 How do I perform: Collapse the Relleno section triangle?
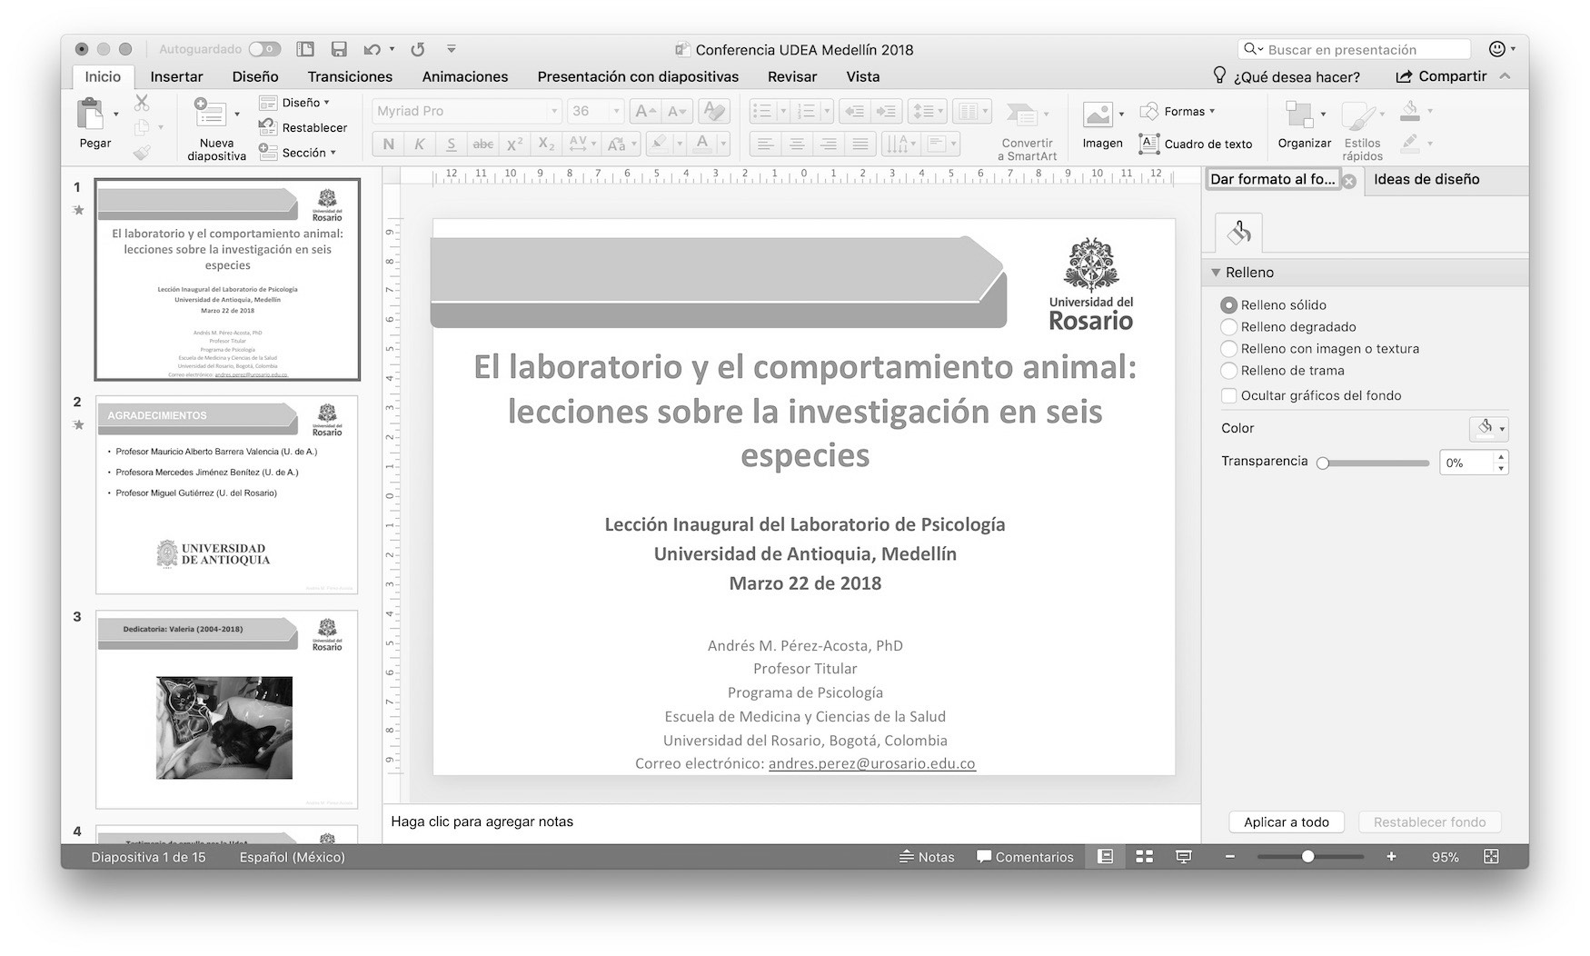[x=1216, y=273]
